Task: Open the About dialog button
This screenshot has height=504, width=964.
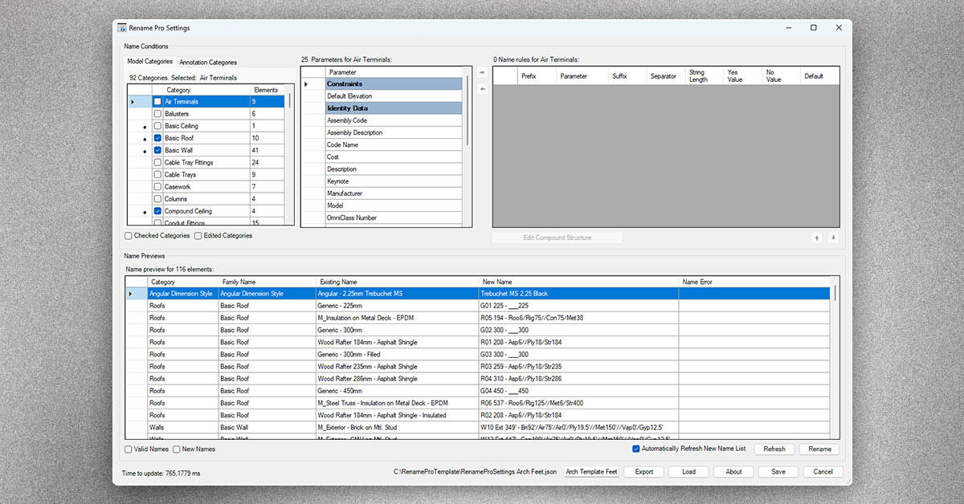Action: pos(733,472)
